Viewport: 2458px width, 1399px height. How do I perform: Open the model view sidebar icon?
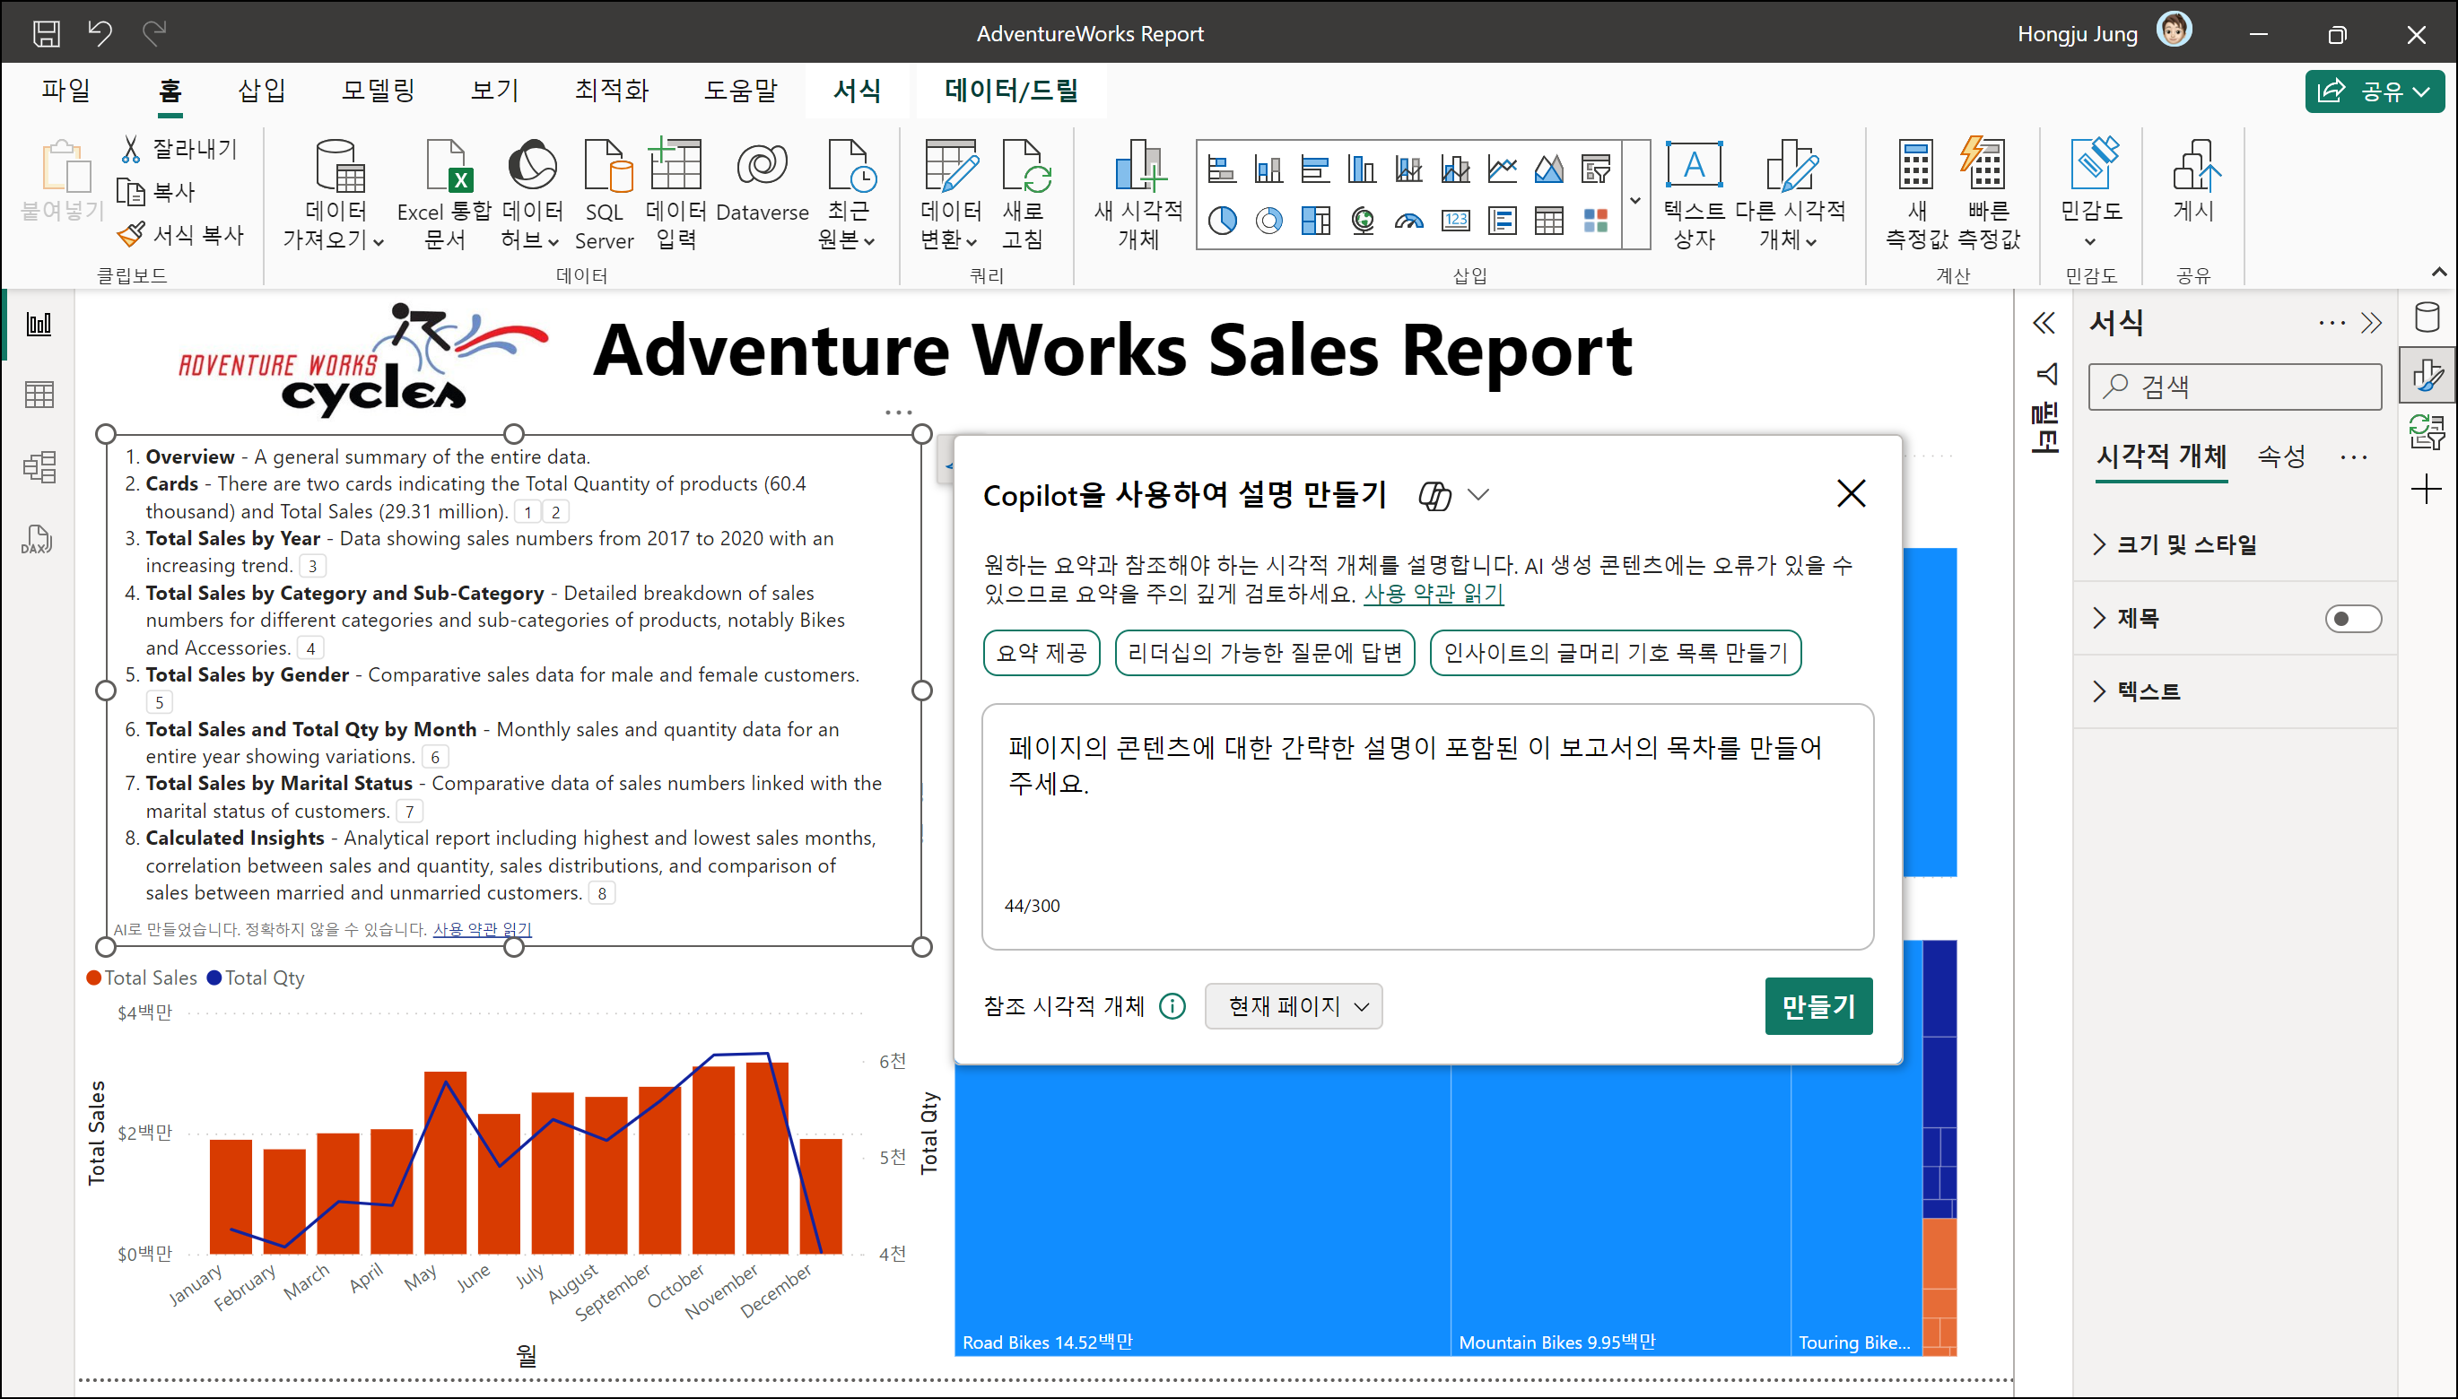point(39,467)
